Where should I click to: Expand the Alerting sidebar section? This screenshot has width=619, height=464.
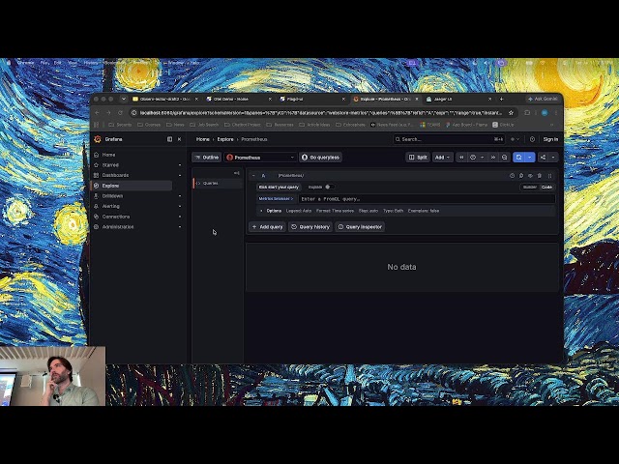tap(180, 206)
